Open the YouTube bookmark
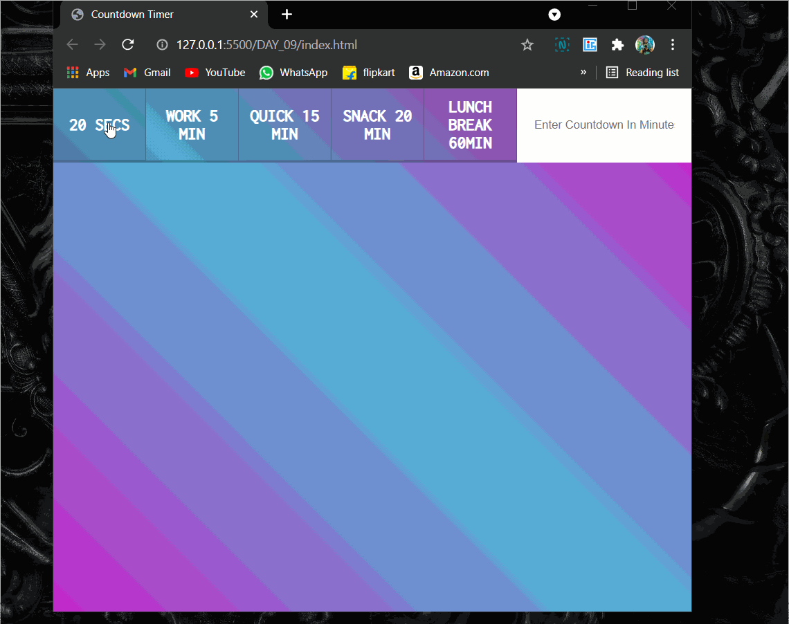This screenshot has width=789, height=624. pos(215,73)
